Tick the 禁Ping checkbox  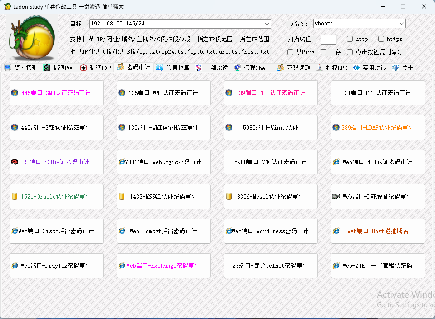[291, 52]
